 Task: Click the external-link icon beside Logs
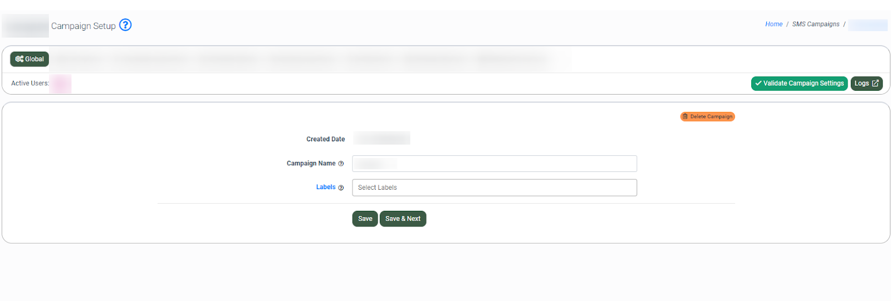point(875,83)
